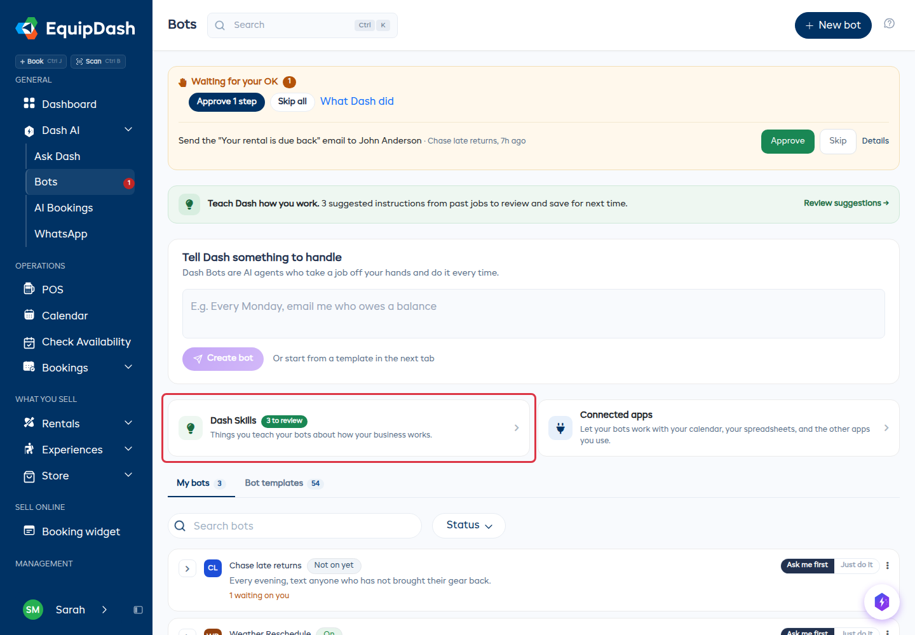Collapse the Dash AI menu section
This screenshot has width=915, height=635.
click(x=128, y=130)
